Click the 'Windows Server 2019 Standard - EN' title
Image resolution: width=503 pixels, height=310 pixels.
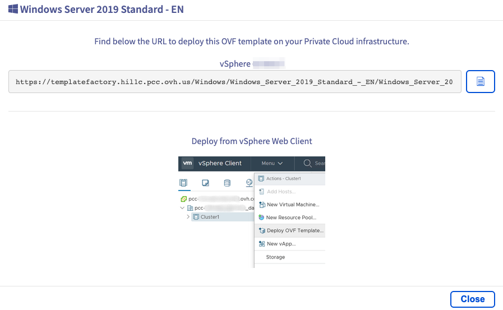pyautogui.click(x=102, y=10)
